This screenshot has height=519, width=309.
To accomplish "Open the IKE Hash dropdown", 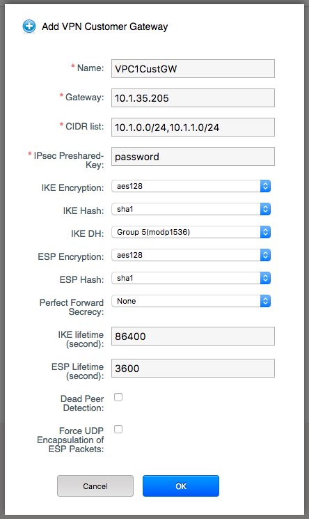I will click(x=191, y=209).
